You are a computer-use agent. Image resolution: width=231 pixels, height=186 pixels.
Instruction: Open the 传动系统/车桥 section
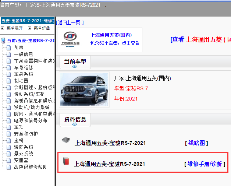pos(29,94)
